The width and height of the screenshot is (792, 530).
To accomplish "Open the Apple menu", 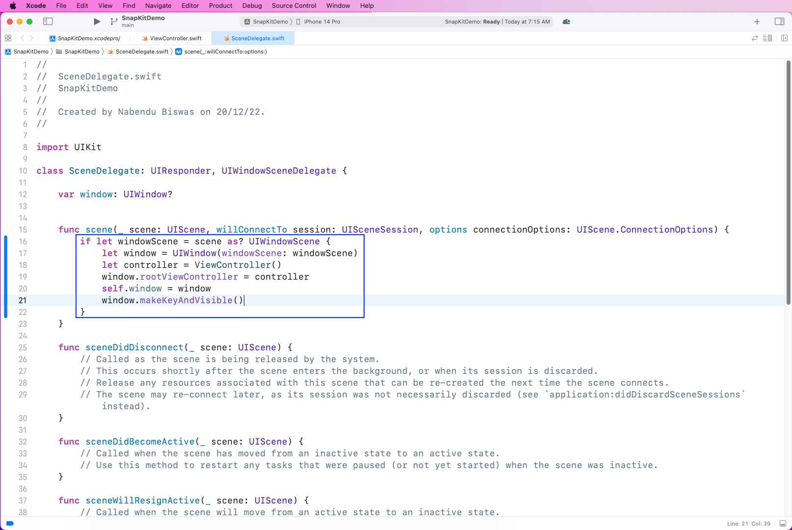I will pyautogui.click(x=13, y=6).
